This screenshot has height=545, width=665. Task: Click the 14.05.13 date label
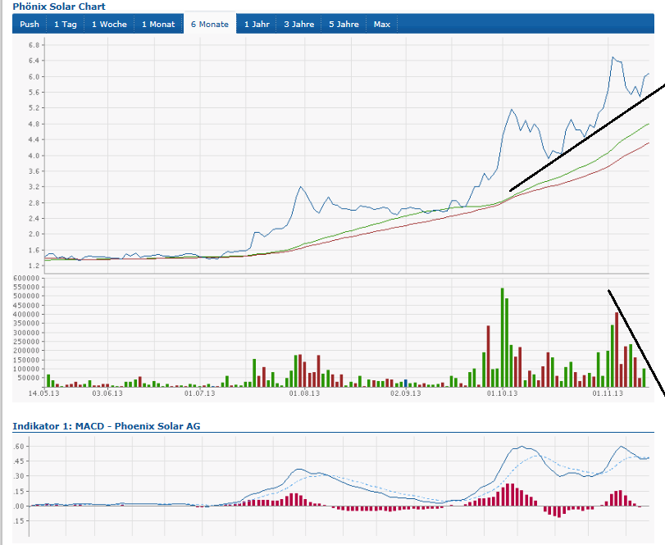click(44, 393)
